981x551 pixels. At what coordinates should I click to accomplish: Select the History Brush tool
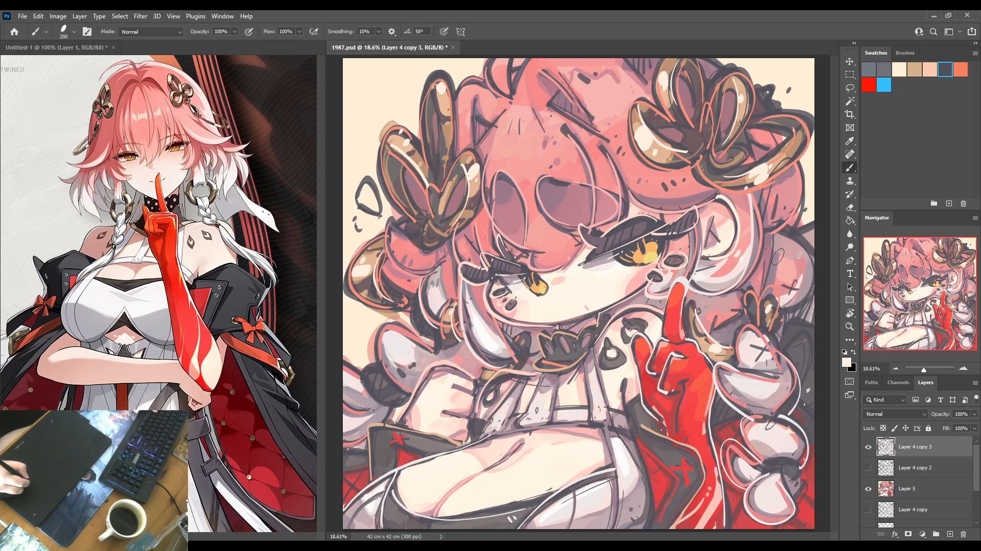[850, 194]
